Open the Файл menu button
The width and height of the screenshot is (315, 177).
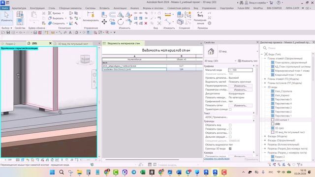click(5, 8)
